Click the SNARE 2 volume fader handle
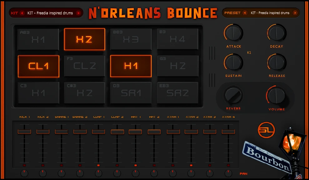This screenshot has width=309, height=180. [x=80, y=132]
